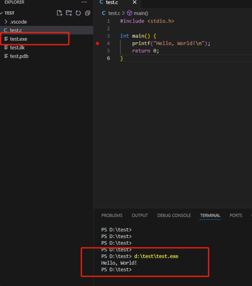Viewport: 252px width, 286px height.
Task: Select the PORTS panel tab
Action: click(x=236, y=215)
